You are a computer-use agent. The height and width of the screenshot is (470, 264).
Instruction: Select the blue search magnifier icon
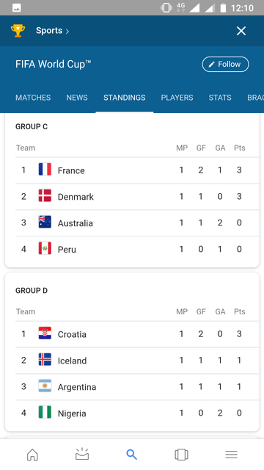coord(132,455)
